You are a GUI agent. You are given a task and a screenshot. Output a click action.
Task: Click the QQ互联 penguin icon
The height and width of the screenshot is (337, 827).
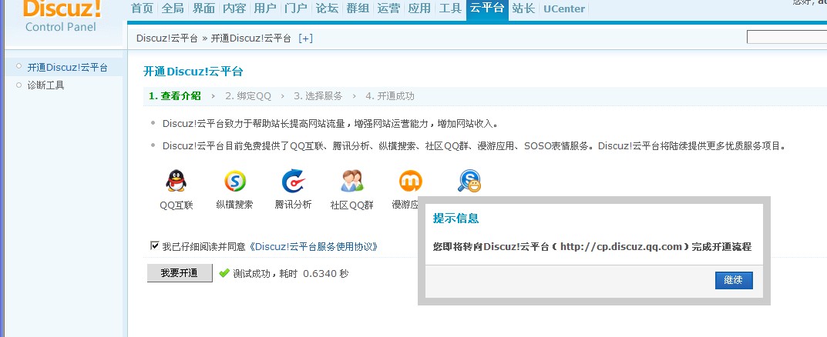176,181
